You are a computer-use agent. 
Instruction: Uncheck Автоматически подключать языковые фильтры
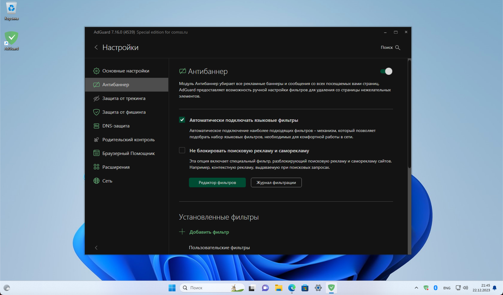point(182,120)
